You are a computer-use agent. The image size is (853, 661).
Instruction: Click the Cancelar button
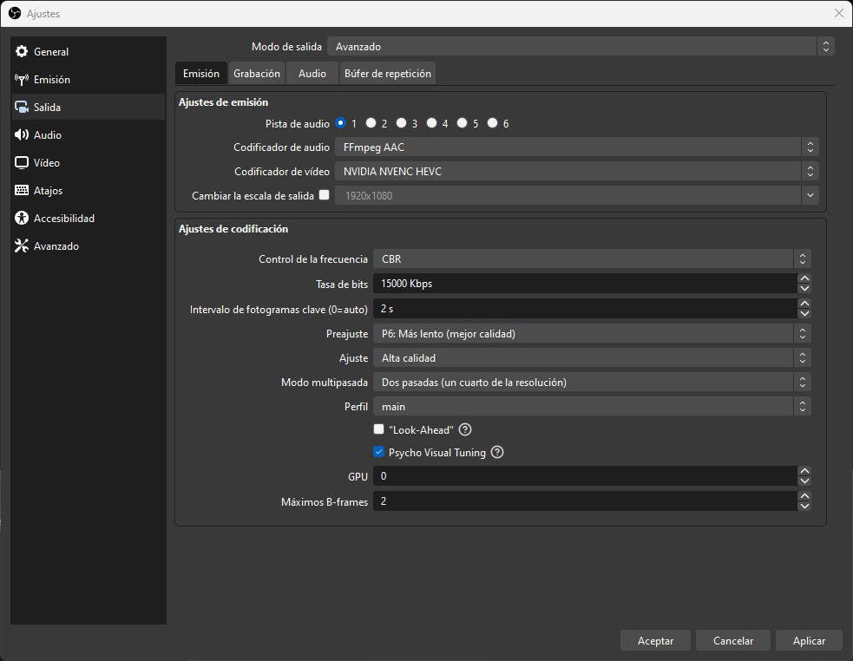point(733,641)
